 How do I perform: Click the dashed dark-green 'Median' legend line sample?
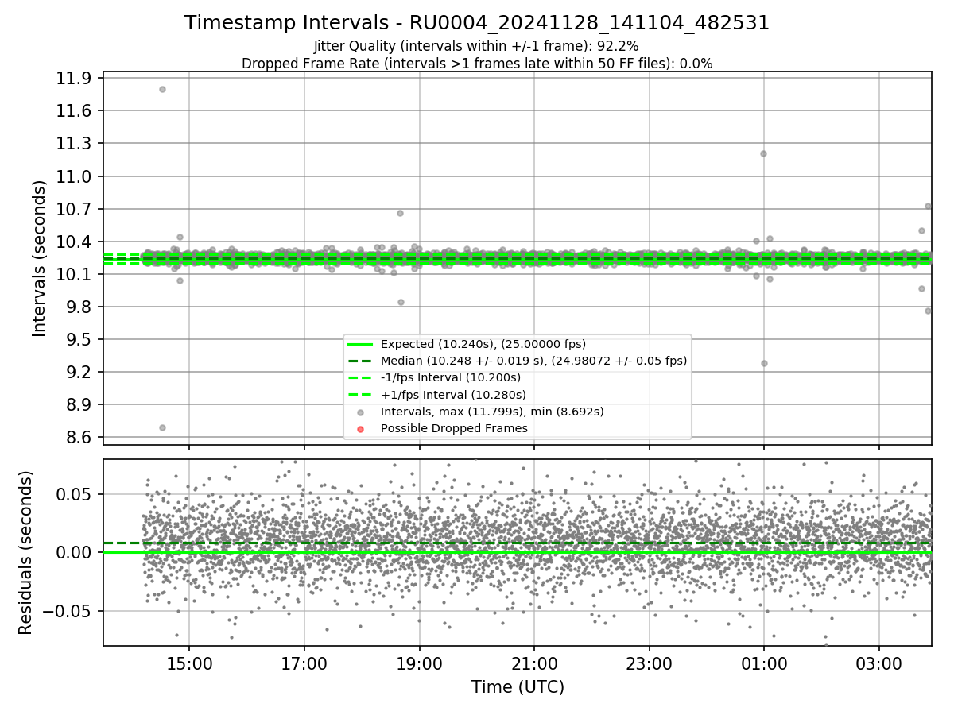coord(361,361)
